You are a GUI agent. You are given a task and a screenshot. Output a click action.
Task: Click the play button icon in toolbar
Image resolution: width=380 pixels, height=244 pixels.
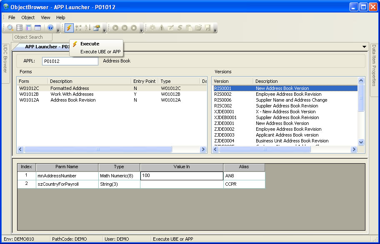click(115, 28)
